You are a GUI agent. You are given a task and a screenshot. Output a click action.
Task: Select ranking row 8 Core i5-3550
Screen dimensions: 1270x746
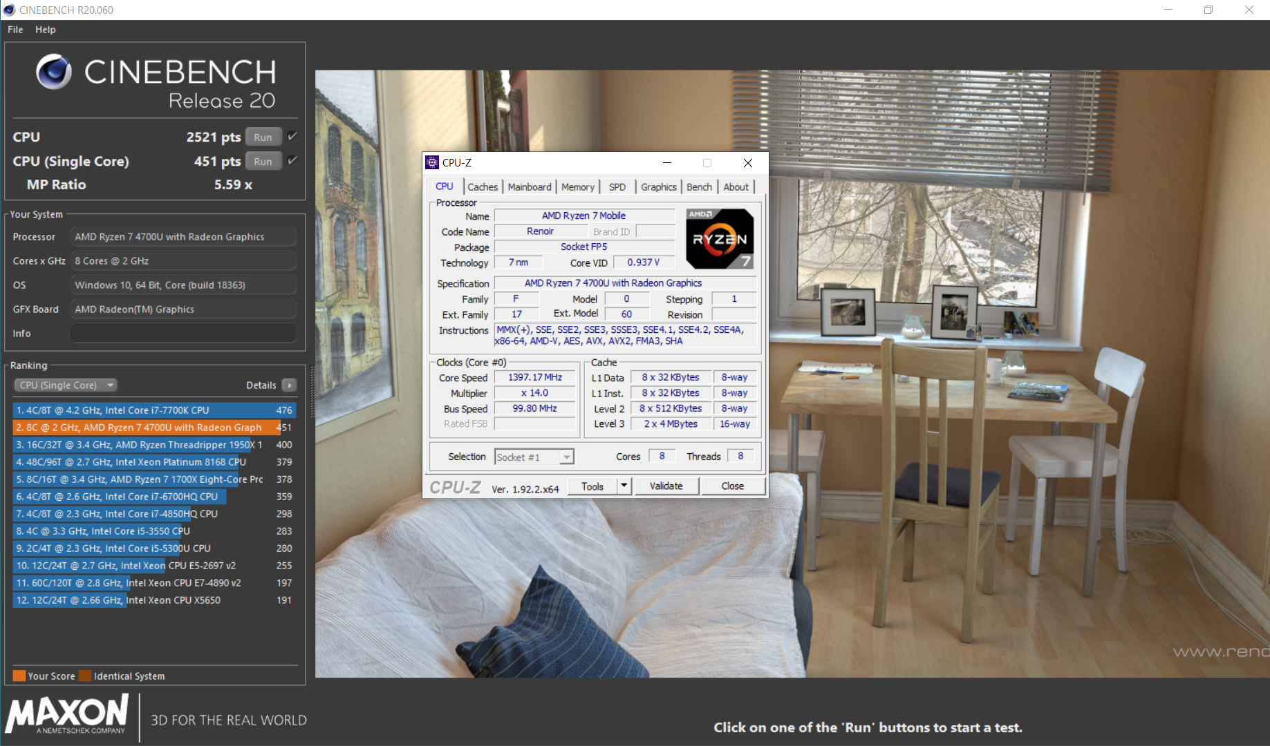(155, 530)
